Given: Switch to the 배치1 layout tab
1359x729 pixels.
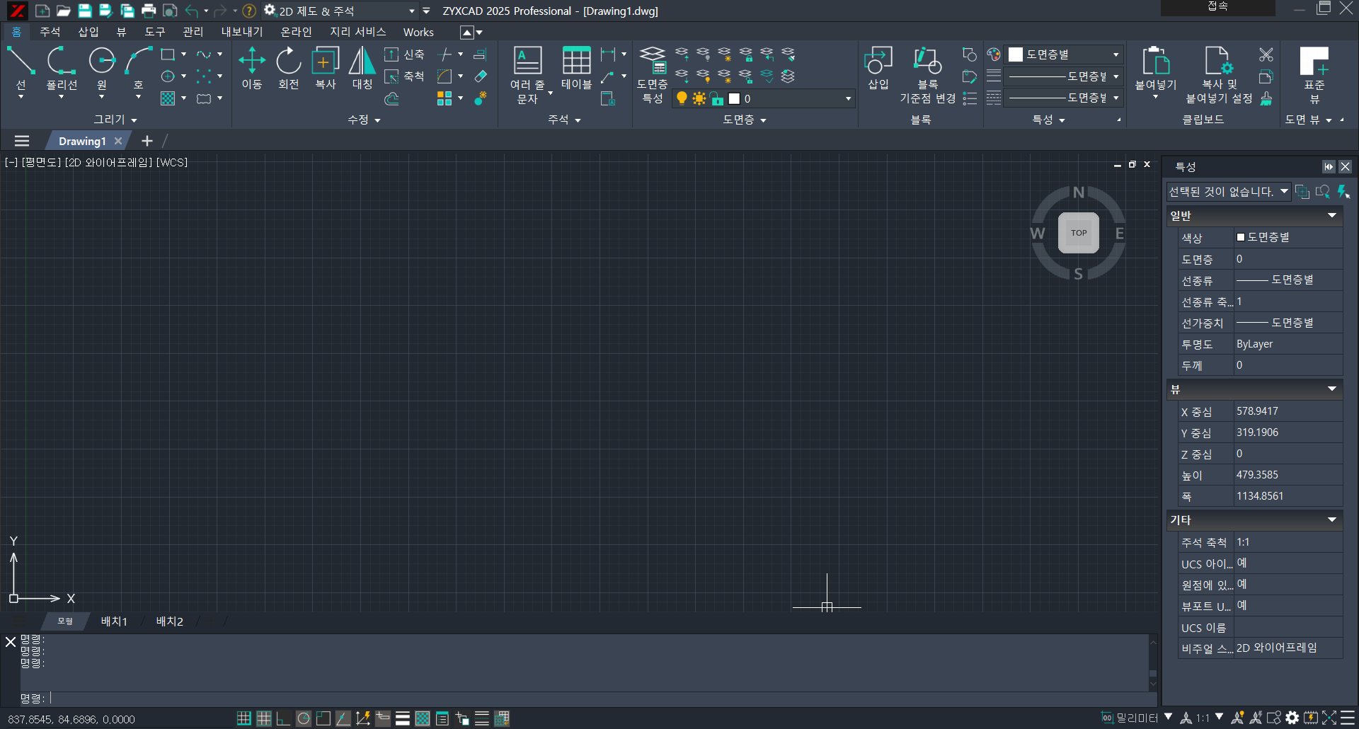Looking at the screenshot, I should pos(114,621).
